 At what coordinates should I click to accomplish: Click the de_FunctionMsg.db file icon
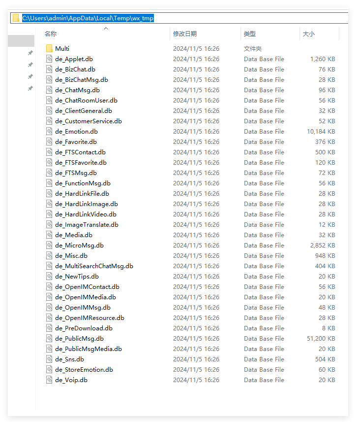49,183
